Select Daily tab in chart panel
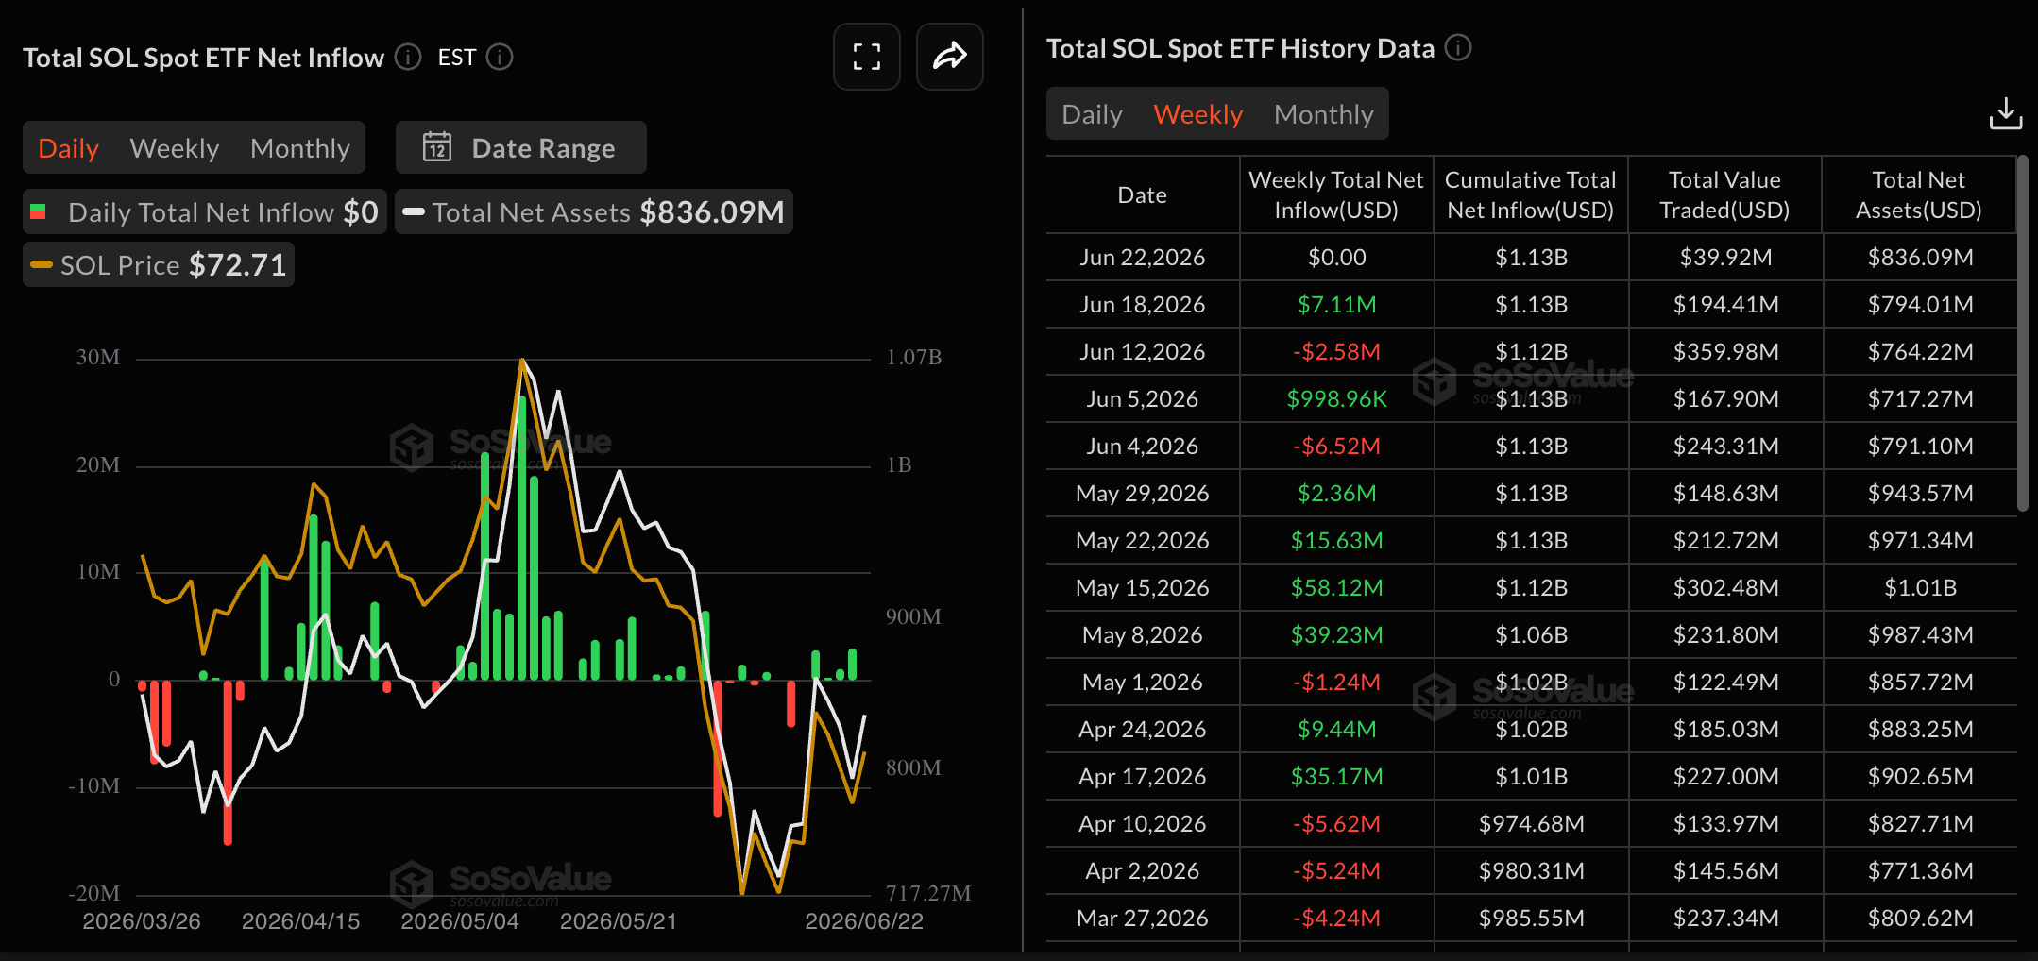The height and width of the screenshot is (961, 2038). click(x=68, y=148)
